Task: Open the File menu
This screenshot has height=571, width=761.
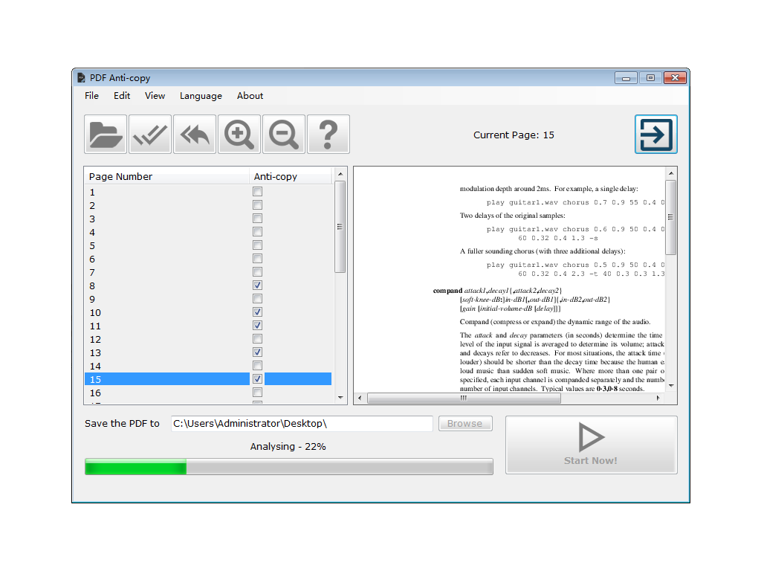Action: 91,96
